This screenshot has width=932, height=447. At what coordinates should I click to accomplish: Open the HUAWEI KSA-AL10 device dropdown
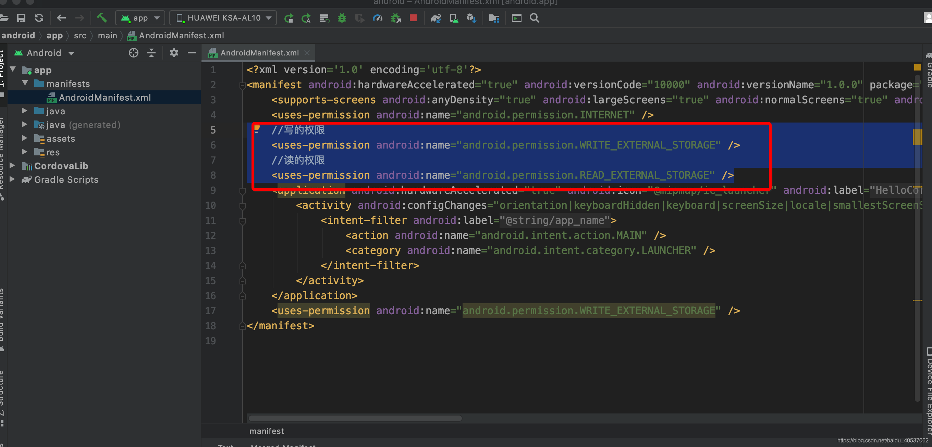(x=223, y=18)
